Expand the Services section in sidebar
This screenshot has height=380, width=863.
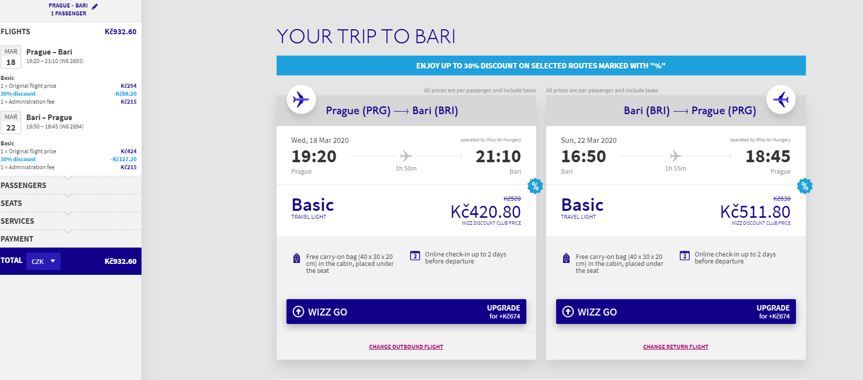[71, 221]
